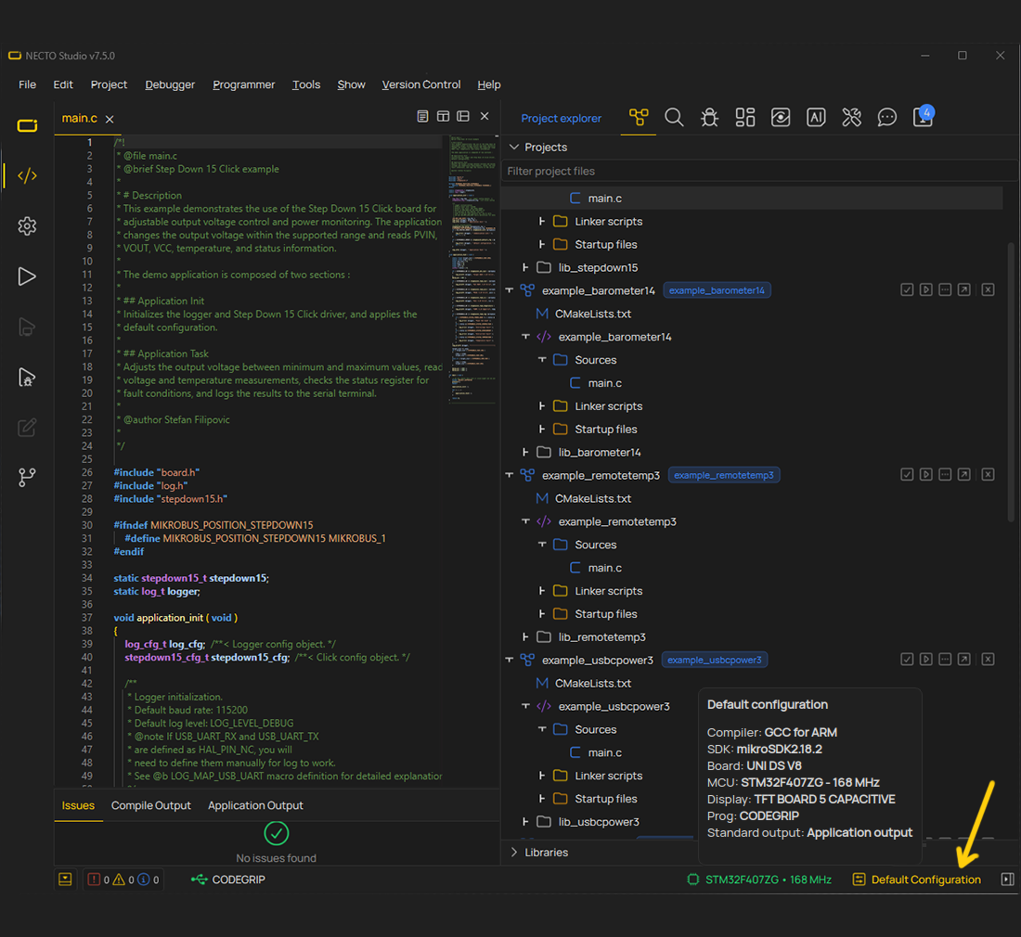1021x937 pixels.
Task: Toggle the right panel icon in status bar
Action: pyautogui.click(x=1007, y=879)
